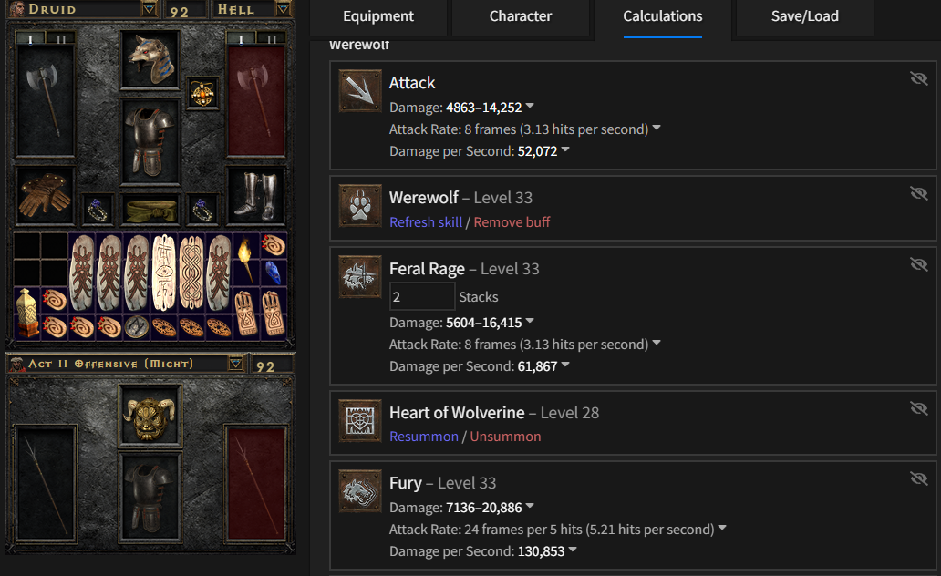Click the Feral Rage Stacks input field
941x576 pixels.
click(422, 296)
